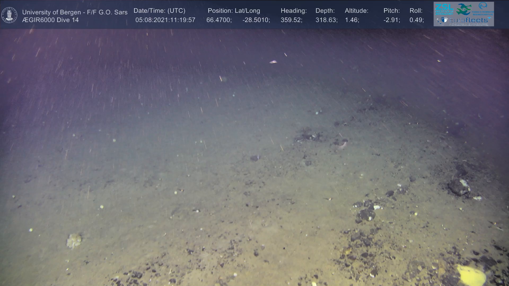Click the ÆGIR6000 Dive 14 label

point(50,20)
